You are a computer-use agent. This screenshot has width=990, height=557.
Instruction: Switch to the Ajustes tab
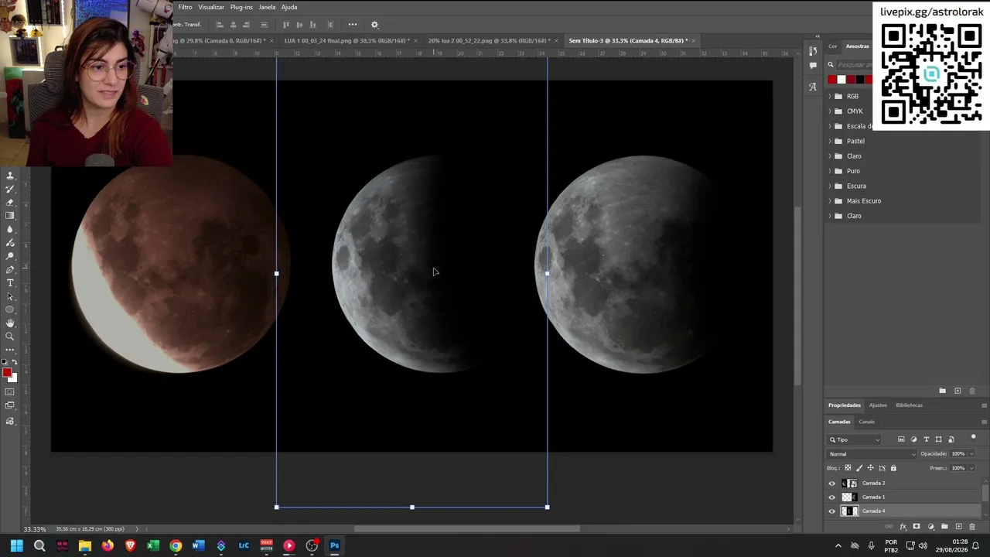[878, 405]
